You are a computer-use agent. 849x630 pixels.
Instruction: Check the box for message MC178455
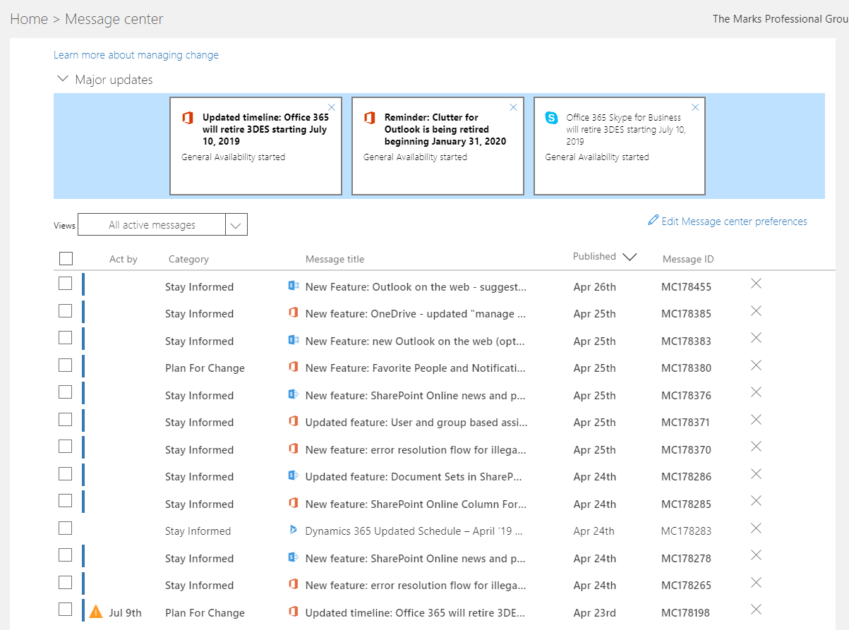coord(65,284)
